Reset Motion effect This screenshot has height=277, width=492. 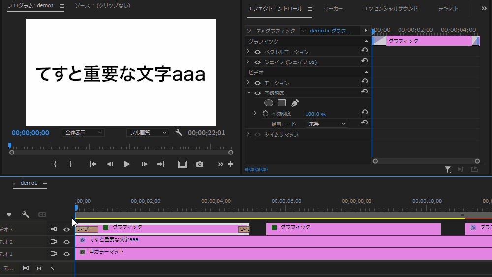pyautogui.click(x=364, y=82)
